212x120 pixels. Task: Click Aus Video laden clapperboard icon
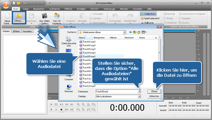(x=44, y=16)
